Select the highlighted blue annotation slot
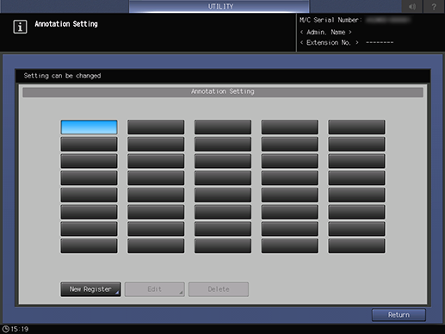This screenshot has width=445, height=334. [x=89, y=127]
